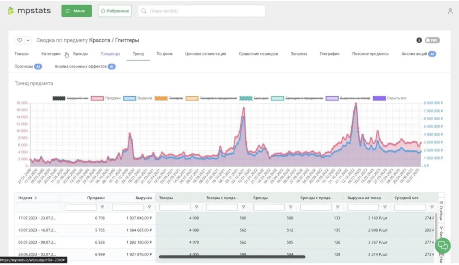Open the Ценовая сегментация tab
The width and height of the screenshot is (459, 265).
[205, 54]
